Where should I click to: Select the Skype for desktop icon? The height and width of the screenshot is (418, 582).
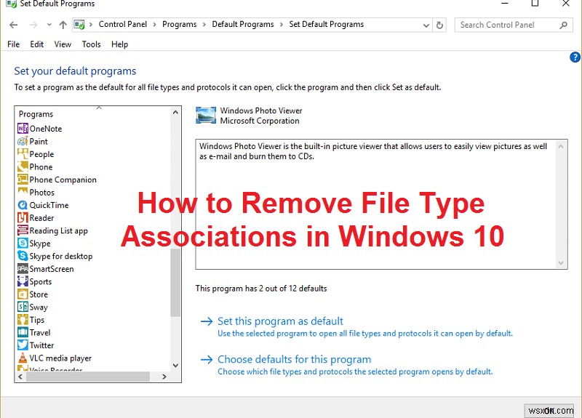(x=23, y=256)
